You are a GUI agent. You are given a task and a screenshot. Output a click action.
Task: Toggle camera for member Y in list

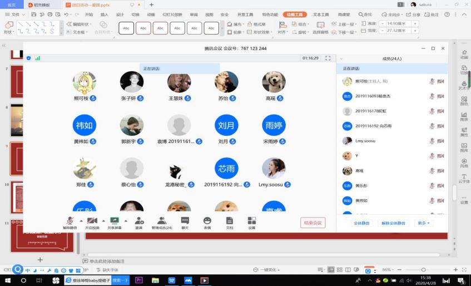440,156
